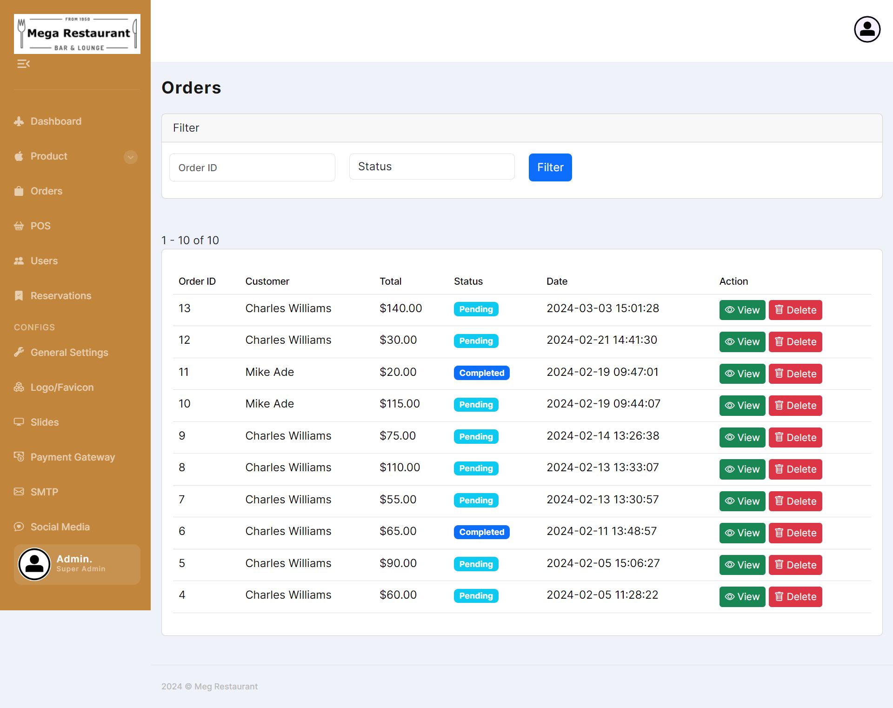Click the General Settings wrench icon
This screenshot has height=708, width=893.
(19, 352)
